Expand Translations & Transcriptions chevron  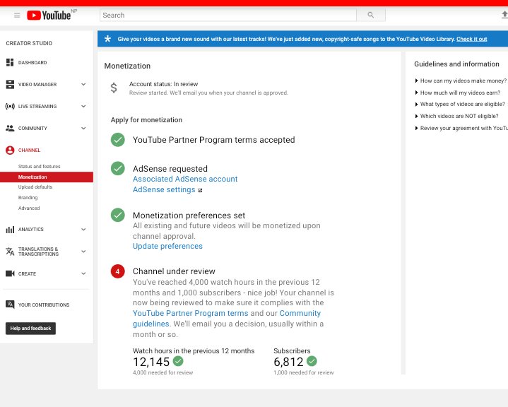(x=83, y=252)
